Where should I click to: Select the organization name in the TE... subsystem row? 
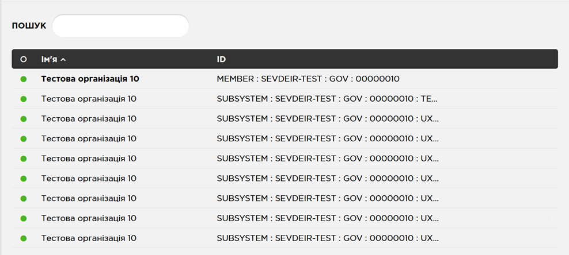(89, 99)
